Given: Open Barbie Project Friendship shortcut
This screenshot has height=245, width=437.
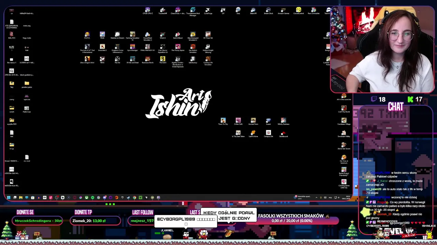Looking at the screenshot, I should click(344, 171).
